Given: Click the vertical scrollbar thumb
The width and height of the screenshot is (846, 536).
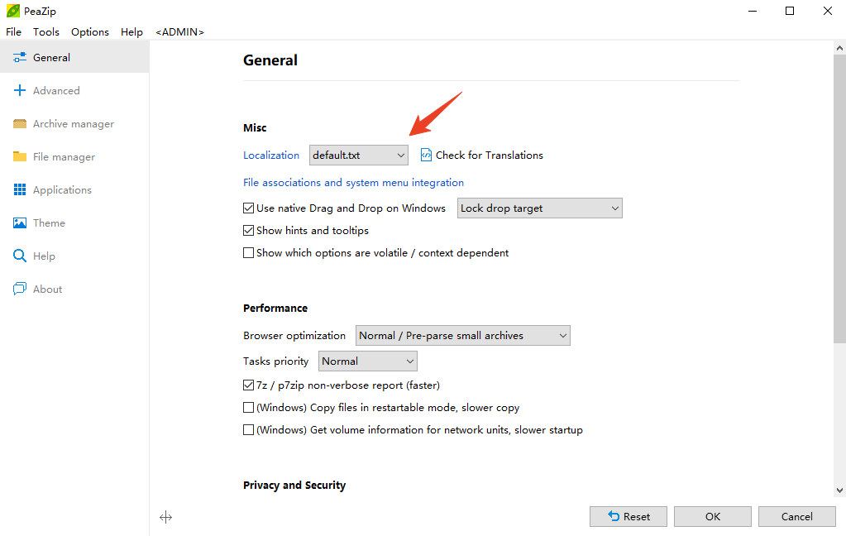Looking at the screenshot, I should (x=839, y=198).
